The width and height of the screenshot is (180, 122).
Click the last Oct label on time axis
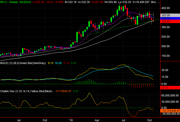150,120
